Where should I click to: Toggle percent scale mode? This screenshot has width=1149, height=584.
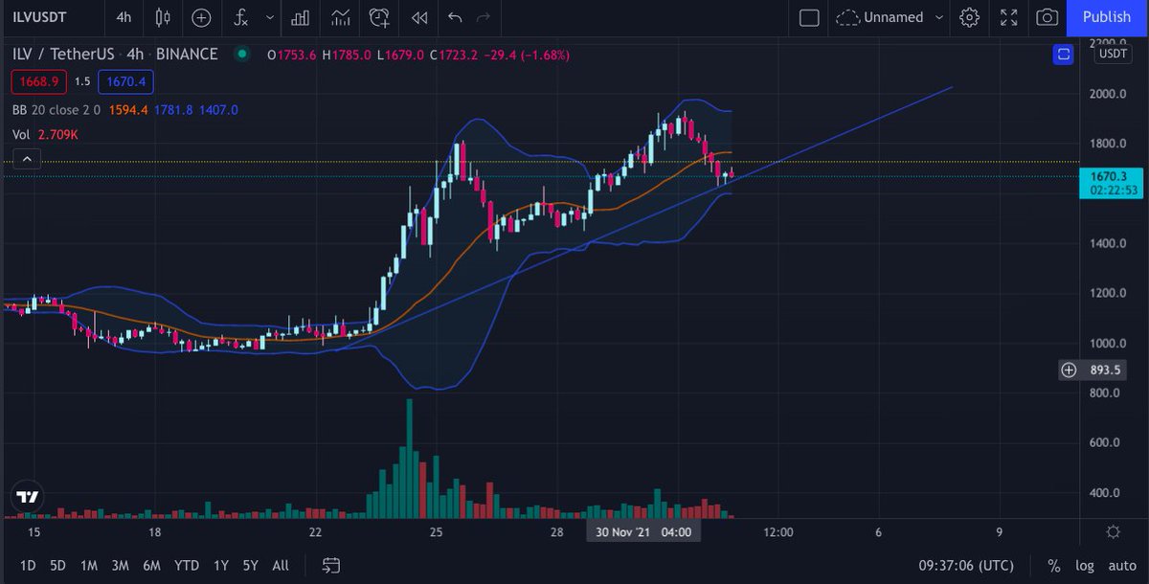point(1054,565)
